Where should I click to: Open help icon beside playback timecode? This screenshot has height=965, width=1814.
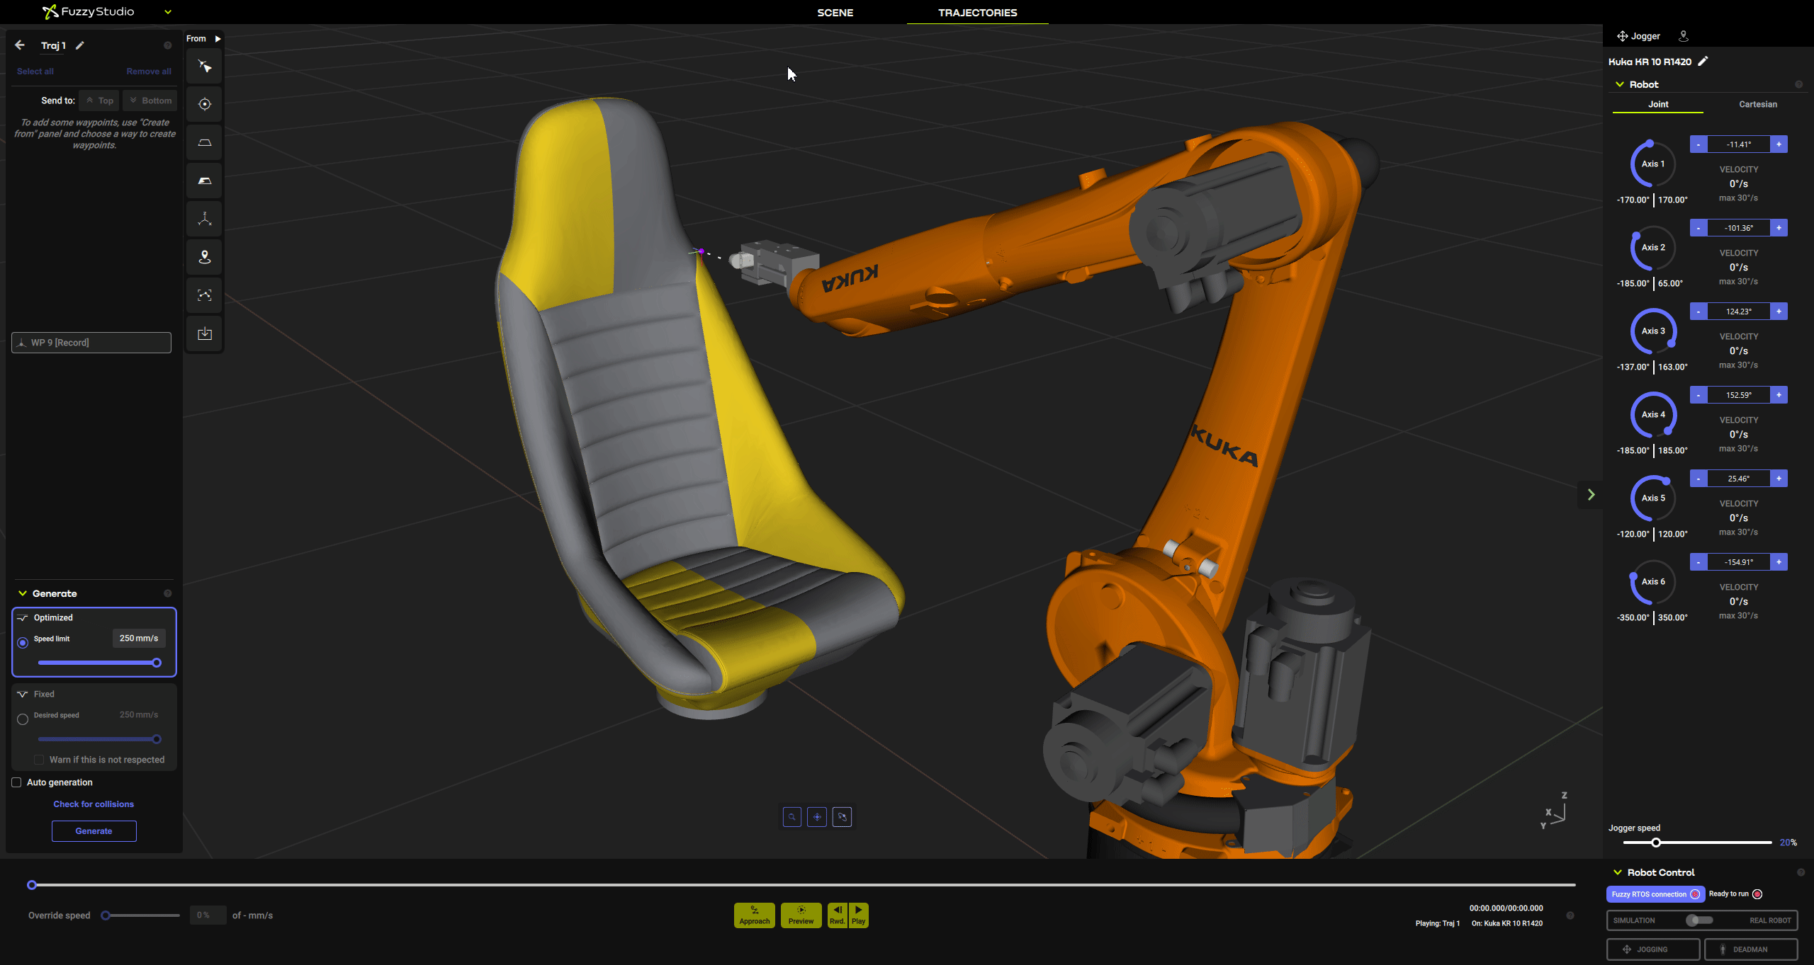[x=1570, y=915]
